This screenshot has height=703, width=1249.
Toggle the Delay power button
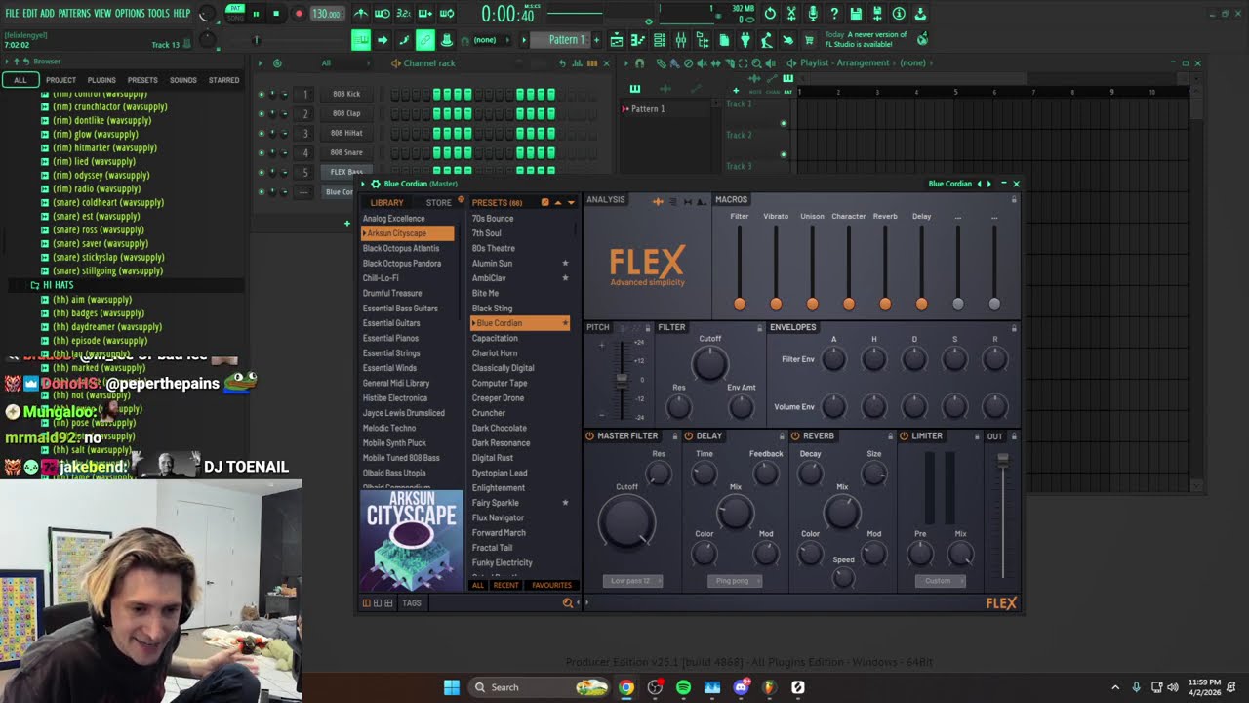click(x=689, y=436)
